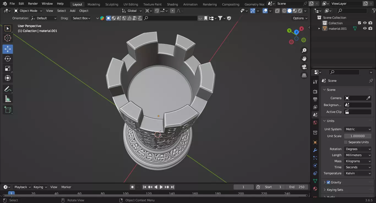Click the End frame 250 field

pos(297,187)
